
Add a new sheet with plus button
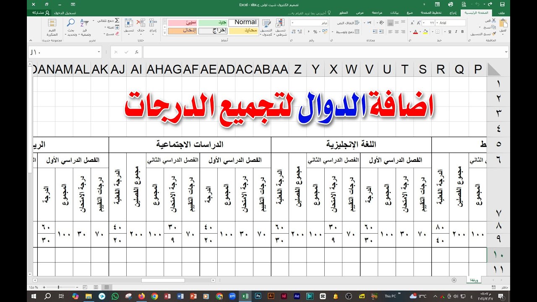pos(454,280)
